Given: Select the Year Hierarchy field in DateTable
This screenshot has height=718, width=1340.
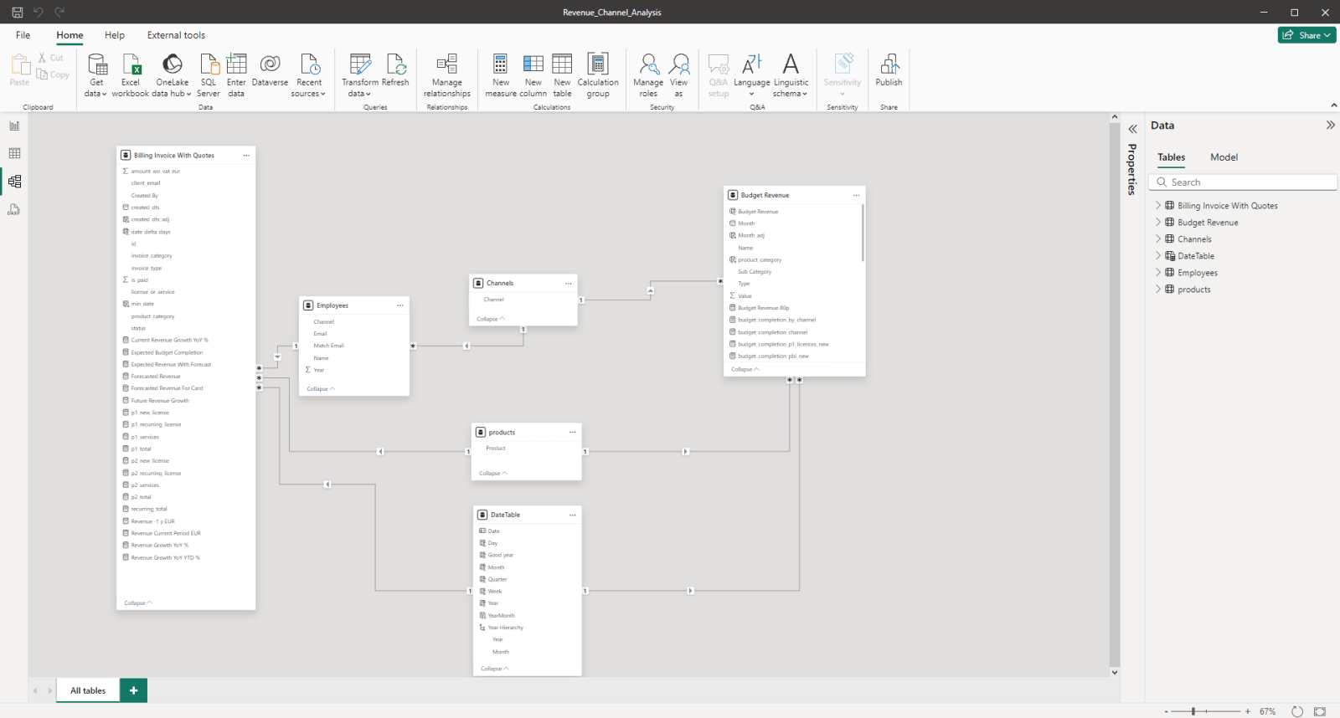Looking at the screenshot, I should (x=505, y=628).
